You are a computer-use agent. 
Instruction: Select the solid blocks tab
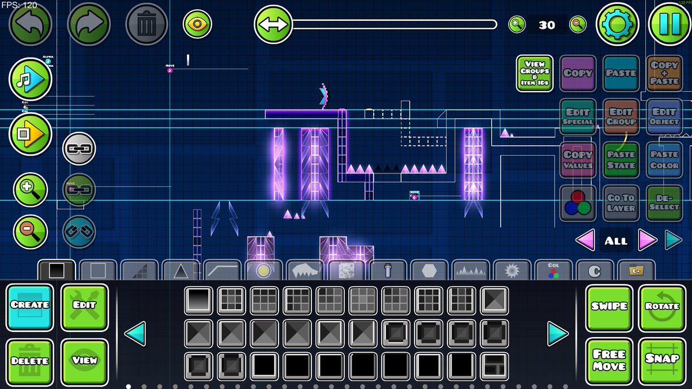click(x=57, y=270)
